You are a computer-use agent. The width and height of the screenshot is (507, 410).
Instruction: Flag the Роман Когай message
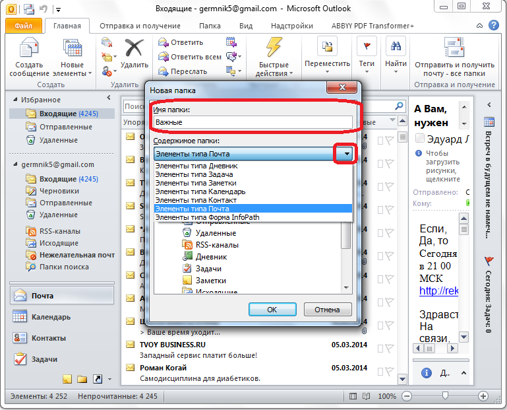tap(390, 372)
